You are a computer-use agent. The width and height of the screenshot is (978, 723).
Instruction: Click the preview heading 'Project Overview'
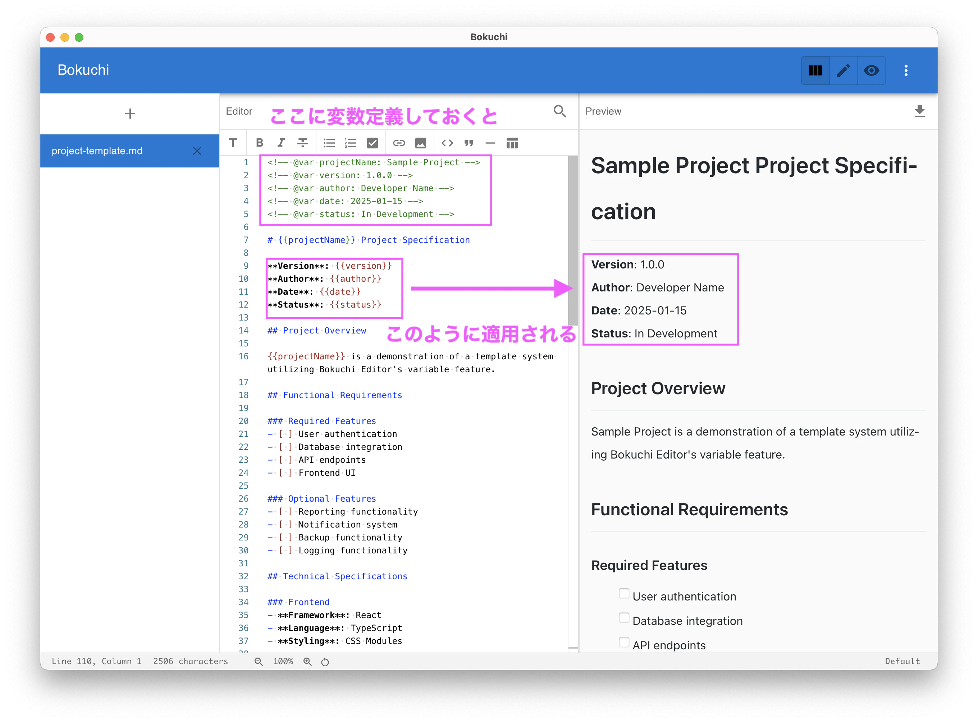coord(658,388)
